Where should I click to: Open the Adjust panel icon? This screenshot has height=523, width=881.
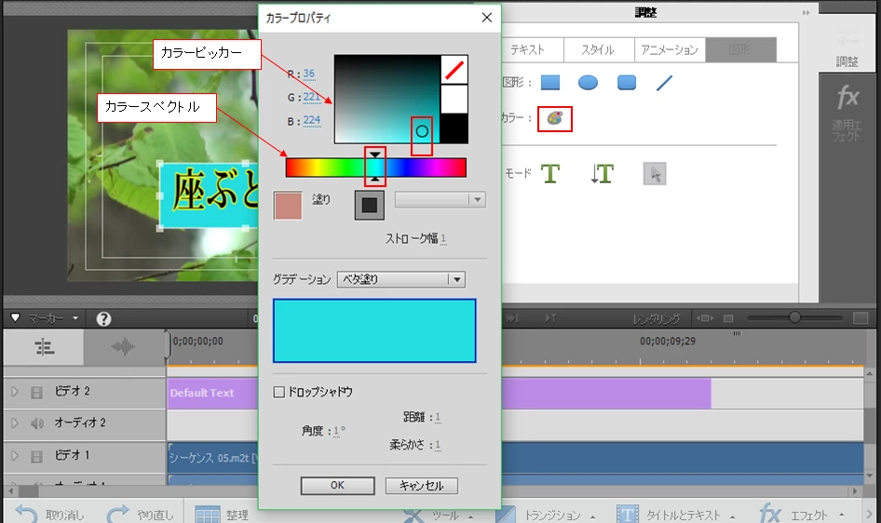coord(847,47)
